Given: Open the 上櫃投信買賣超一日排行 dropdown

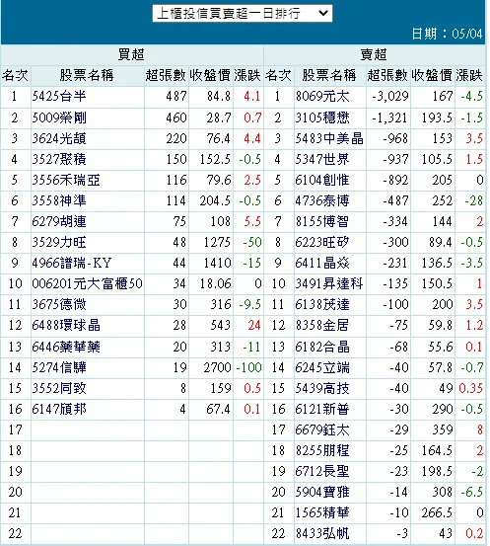Looking at the screenshot, I should pos(243,14).
